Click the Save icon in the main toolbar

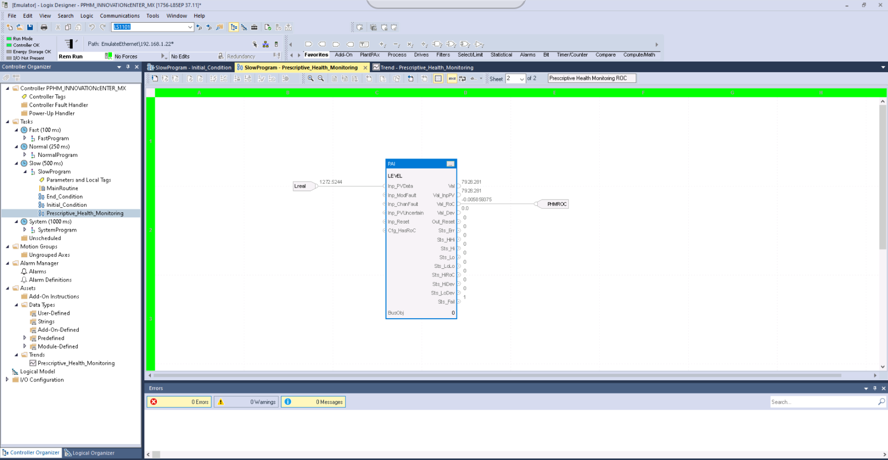[30, 27]
